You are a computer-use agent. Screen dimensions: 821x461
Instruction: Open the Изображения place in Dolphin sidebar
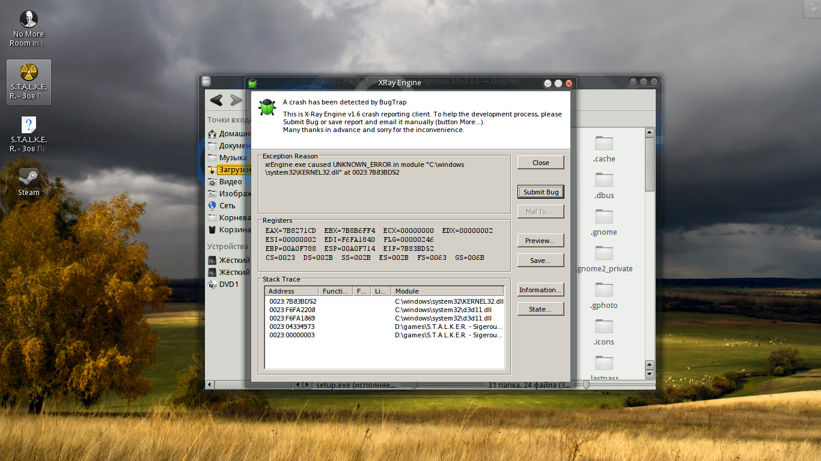230,193
